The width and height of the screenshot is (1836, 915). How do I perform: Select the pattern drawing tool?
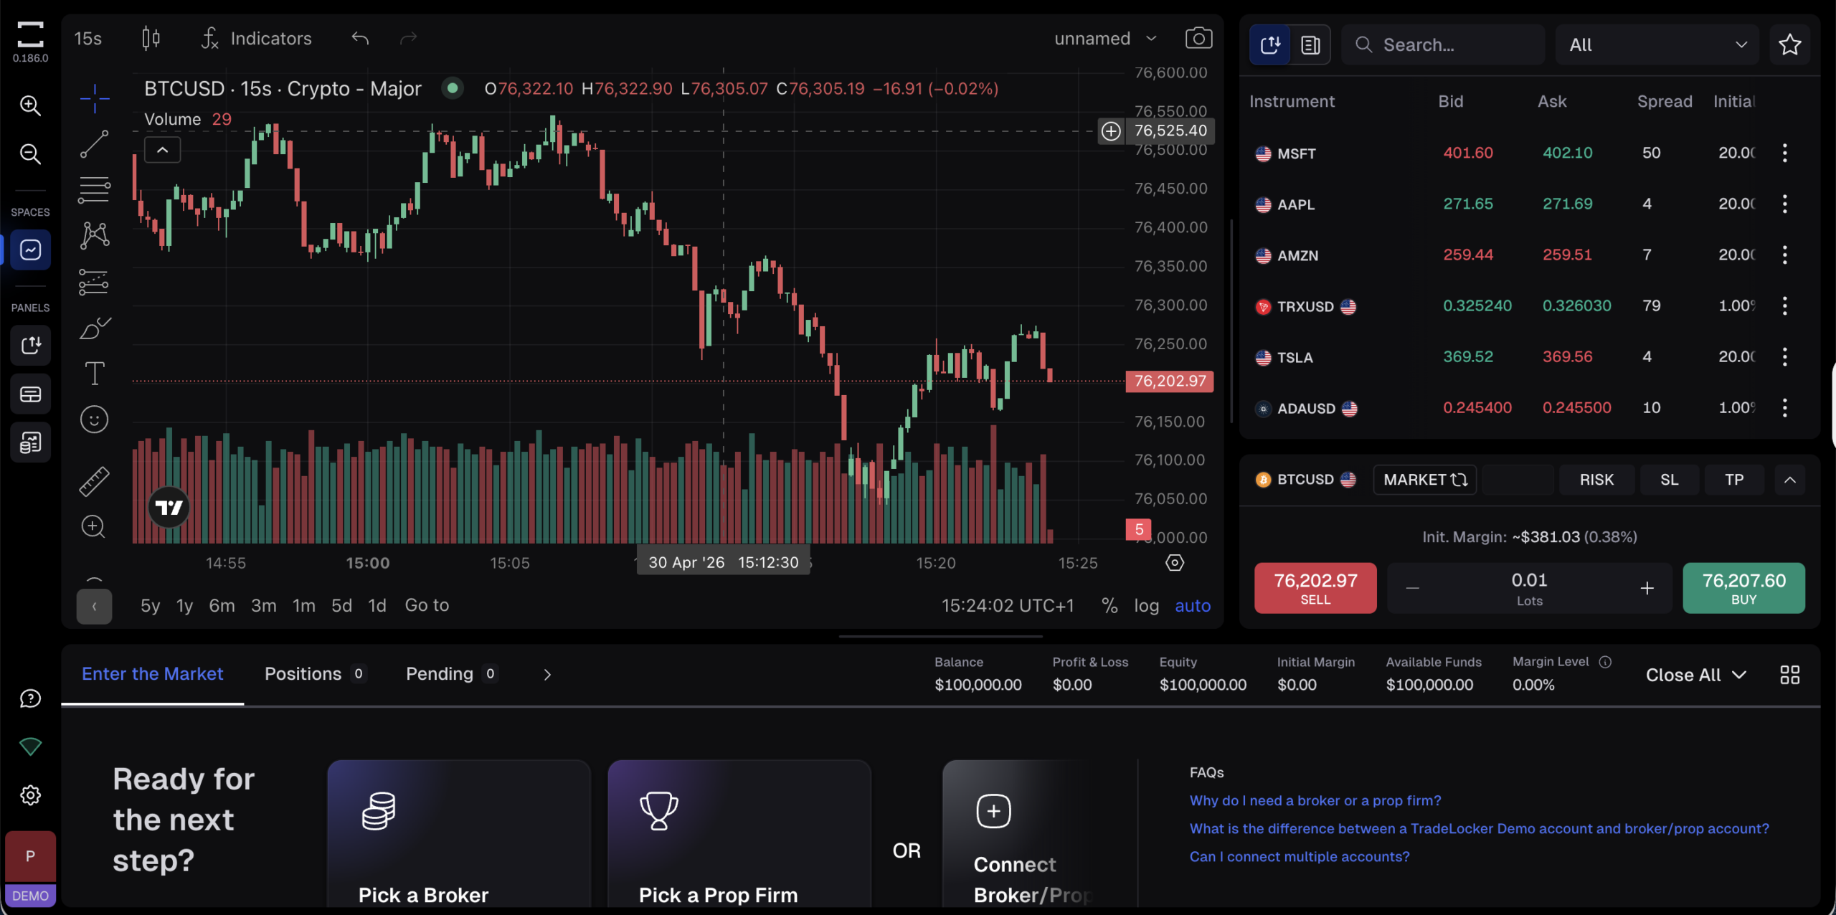click(x=95, y=235)
